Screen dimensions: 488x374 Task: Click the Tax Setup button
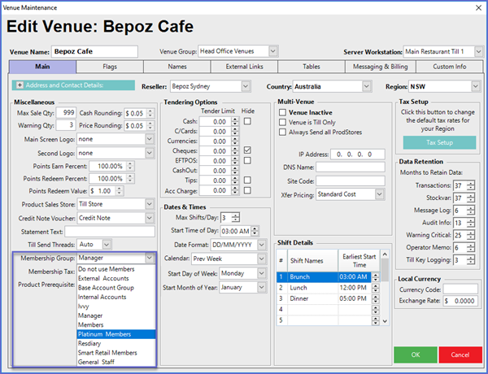439,142
